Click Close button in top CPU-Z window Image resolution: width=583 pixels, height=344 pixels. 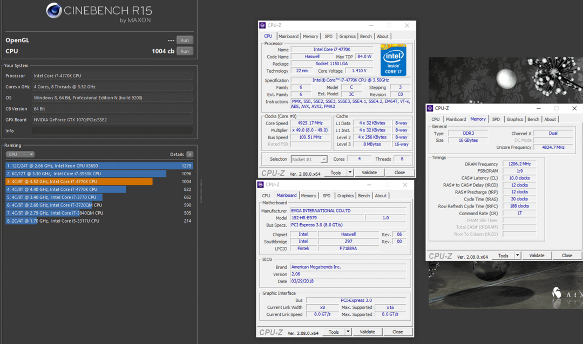point(399,173)
